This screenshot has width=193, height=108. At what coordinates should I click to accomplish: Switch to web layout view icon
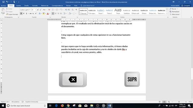pyautogui.click(x=169, y=102)
